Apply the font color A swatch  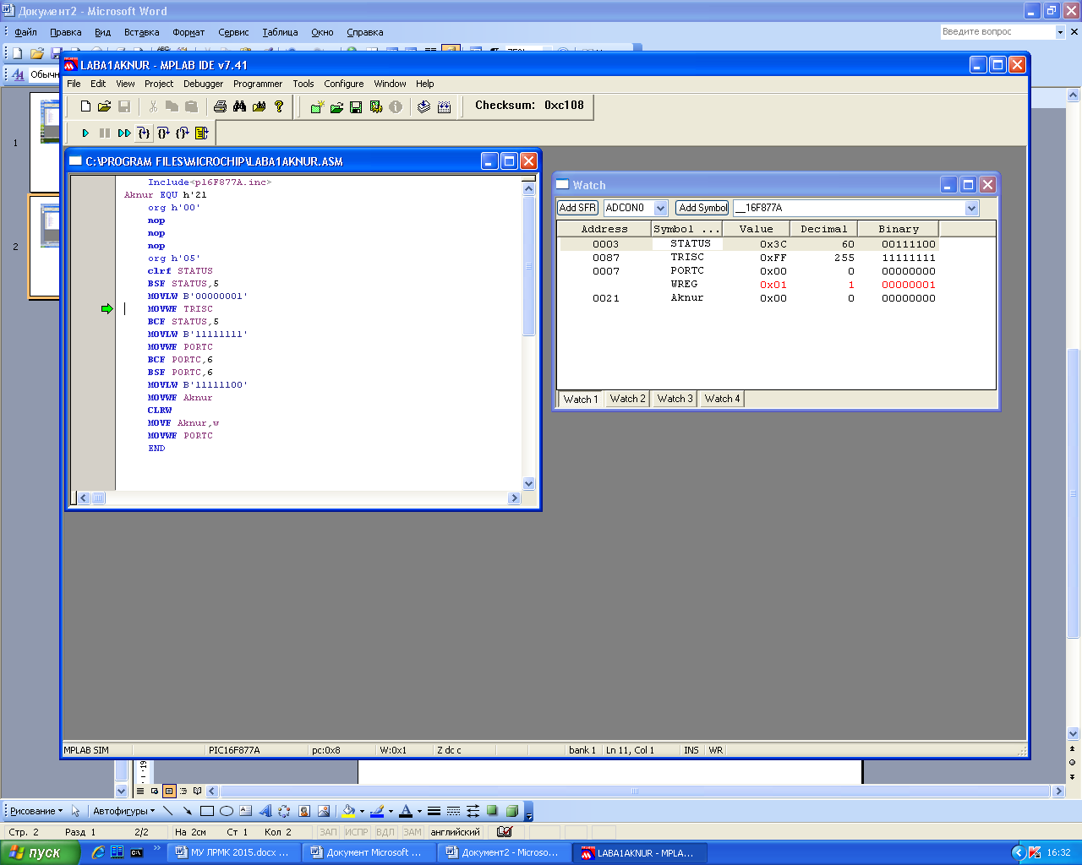pos(406,811)
